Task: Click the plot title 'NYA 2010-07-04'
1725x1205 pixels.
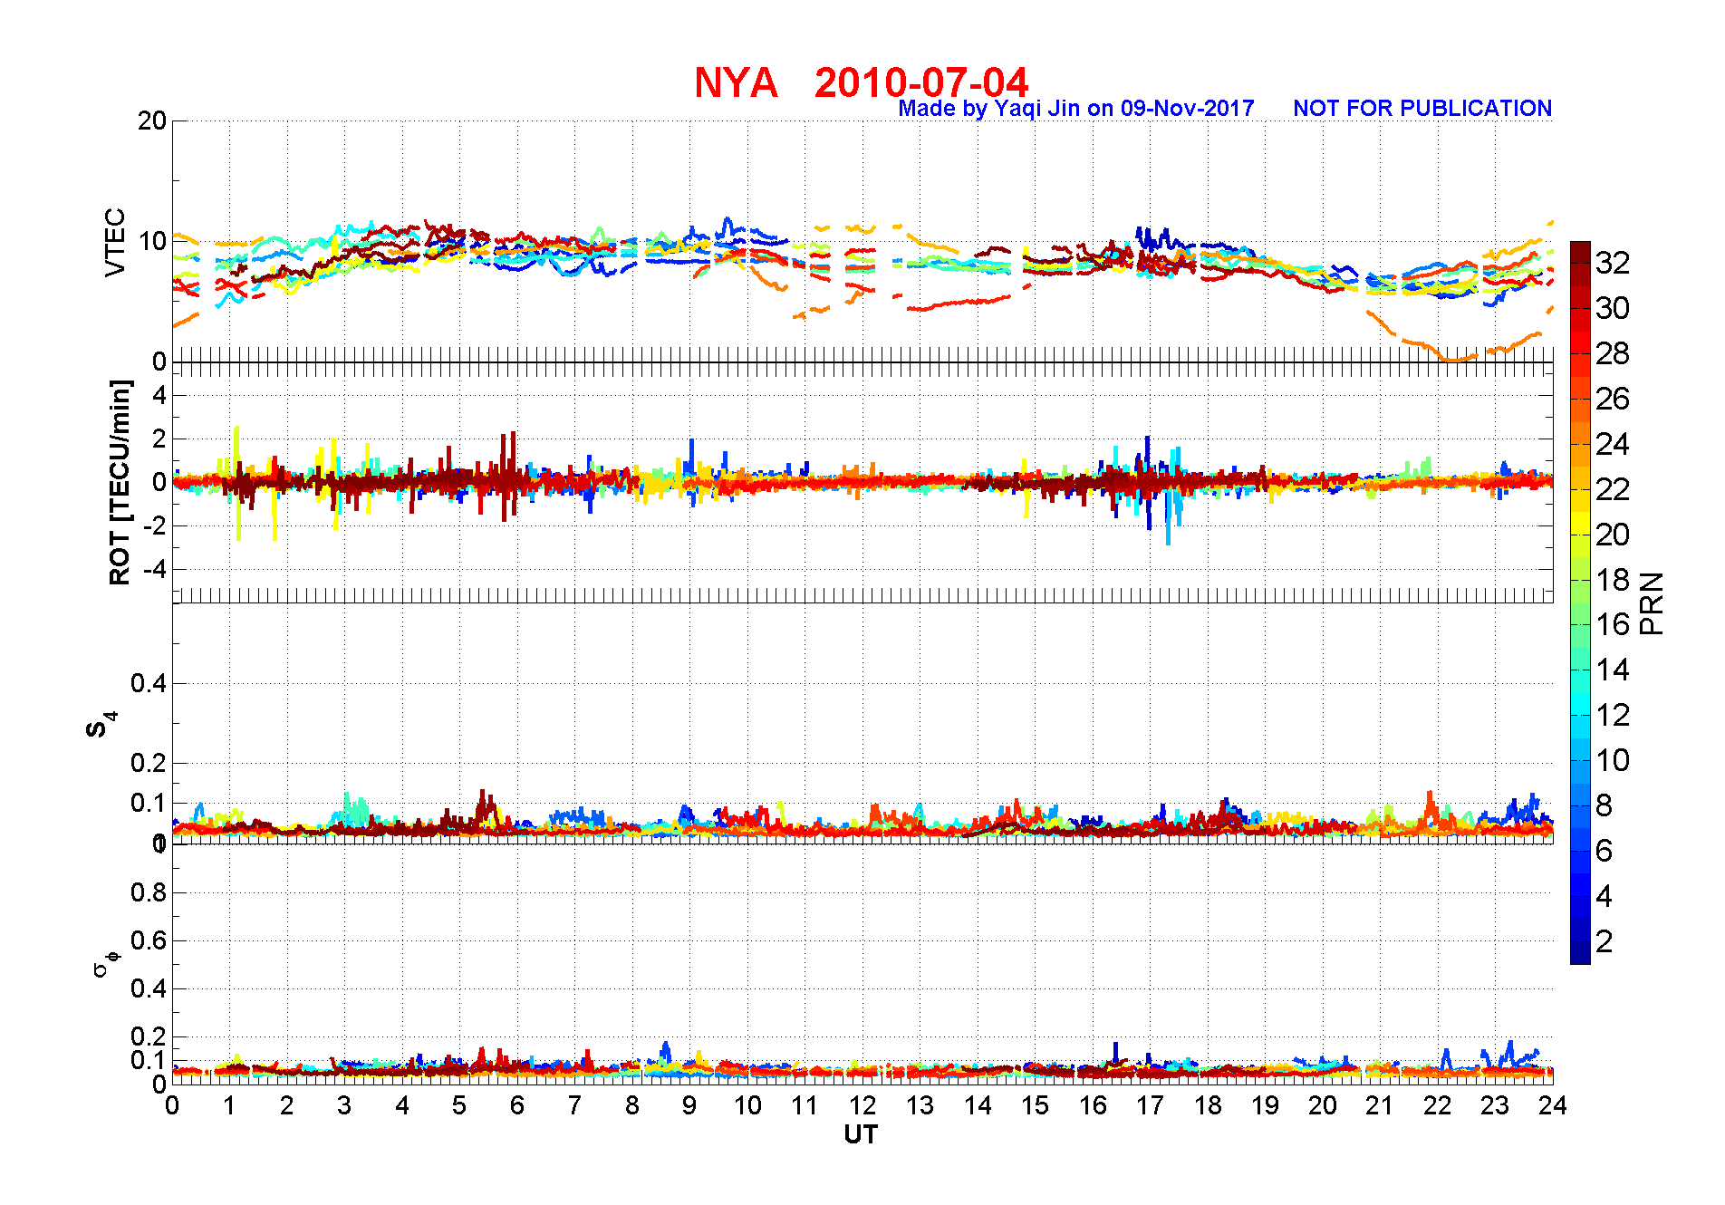Action: point(862,82)
